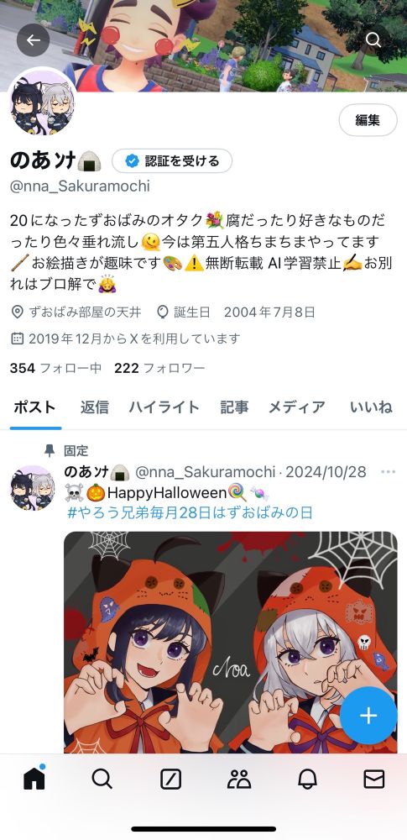Open Explore search in bottom navigation
Viewport: 407px width, 840px height.
coord(102,779)
